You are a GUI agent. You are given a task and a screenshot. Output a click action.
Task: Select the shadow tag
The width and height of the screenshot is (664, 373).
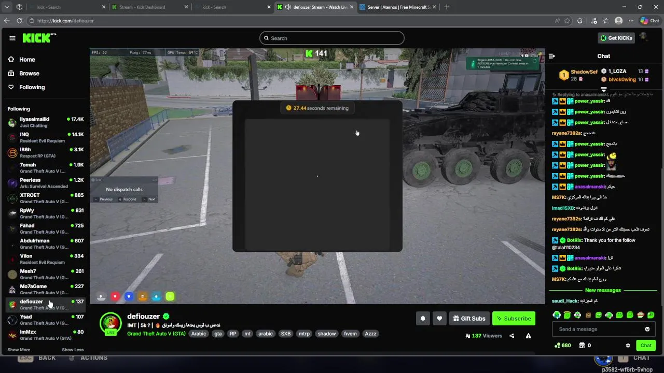(x=327, y=334)
